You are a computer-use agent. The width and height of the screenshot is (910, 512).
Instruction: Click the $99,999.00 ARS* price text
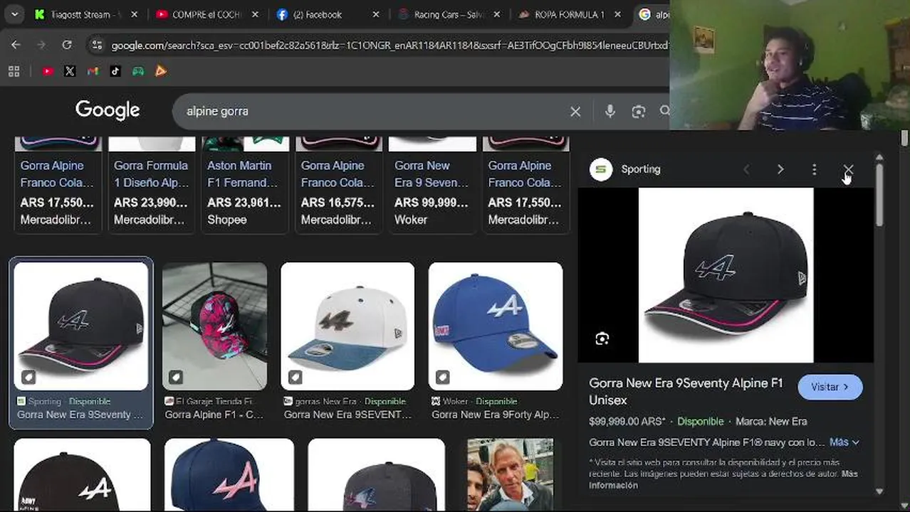click(x=627, y=421)
